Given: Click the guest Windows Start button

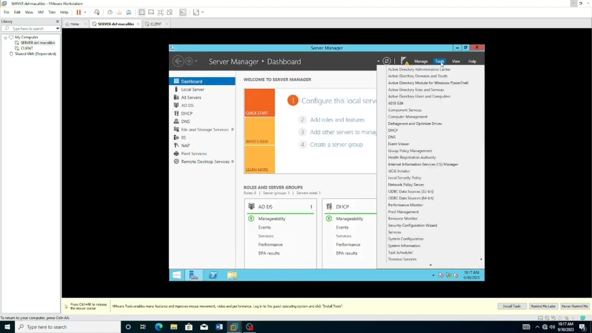Looking at the screenshot, I should pos(176,275).
